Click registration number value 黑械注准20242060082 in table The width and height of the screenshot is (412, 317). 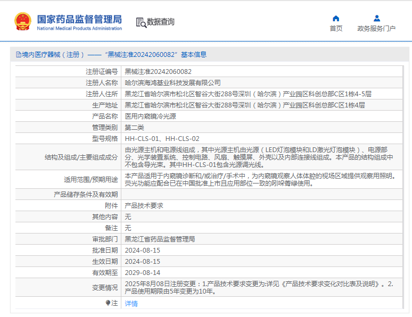coord(158,71)
